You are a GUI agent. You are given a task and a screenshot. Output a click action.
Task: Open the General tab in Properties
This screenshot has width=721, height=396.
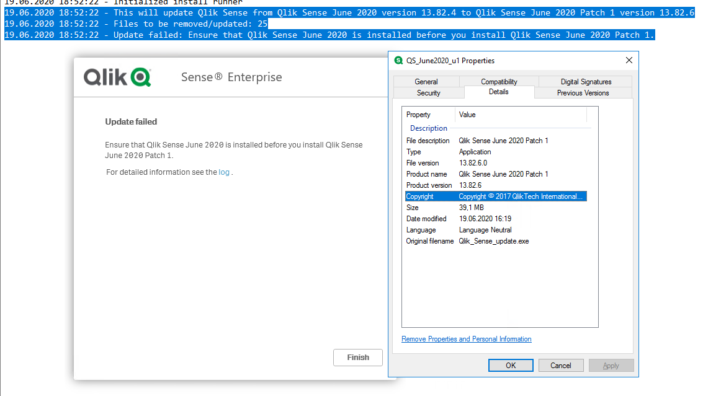tap(426, 81)
